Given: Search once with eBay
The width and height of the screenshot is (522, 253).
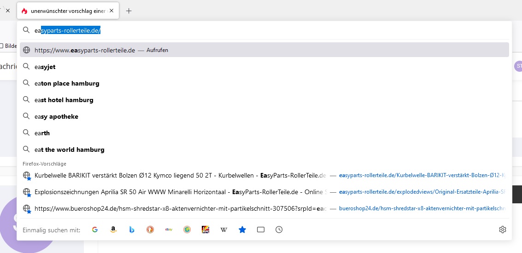Looking at the screenshot, I should [169, 230].
